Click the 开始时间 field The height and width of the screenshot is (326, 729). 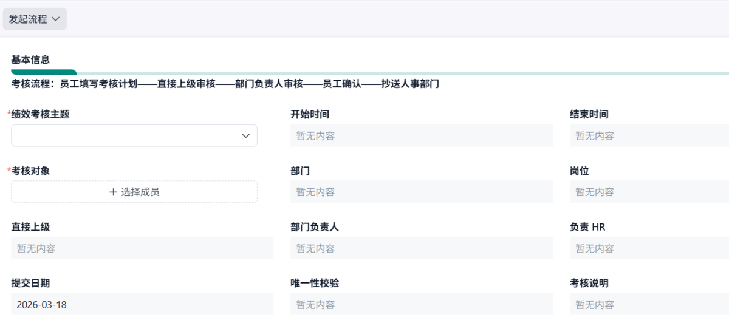422,136
